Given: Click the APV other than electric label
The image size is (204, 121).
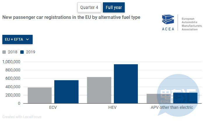Looking at the screenshot, I should [x=172, y=108].
